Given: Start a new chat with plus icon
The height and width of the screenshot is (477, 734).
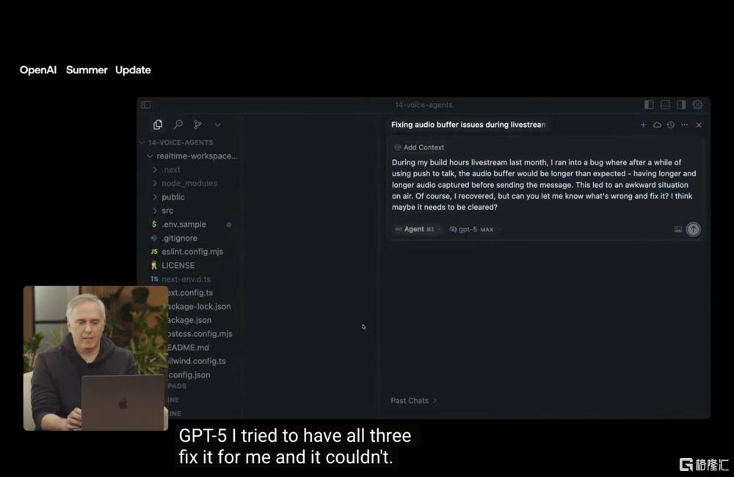Looking at the screenshot, I should coord(643,125).
